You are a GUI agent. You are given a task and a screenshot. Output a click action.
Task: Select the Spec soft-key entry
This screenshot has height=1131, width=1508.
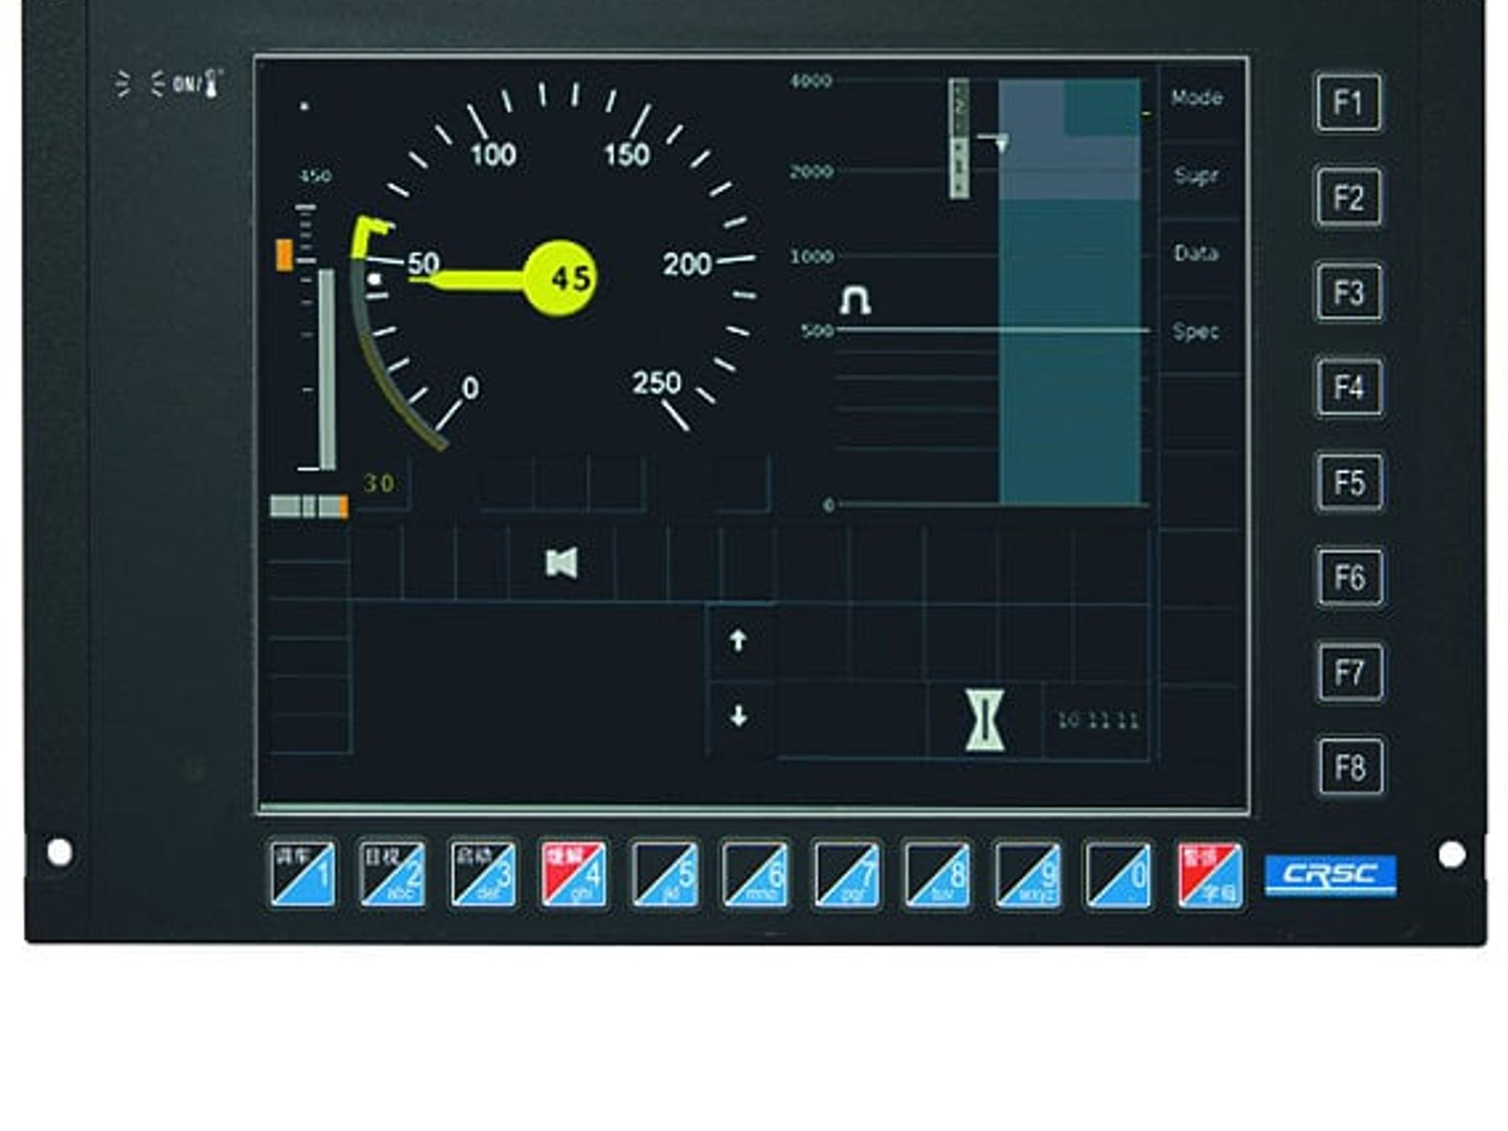(x=1197, y=331)
